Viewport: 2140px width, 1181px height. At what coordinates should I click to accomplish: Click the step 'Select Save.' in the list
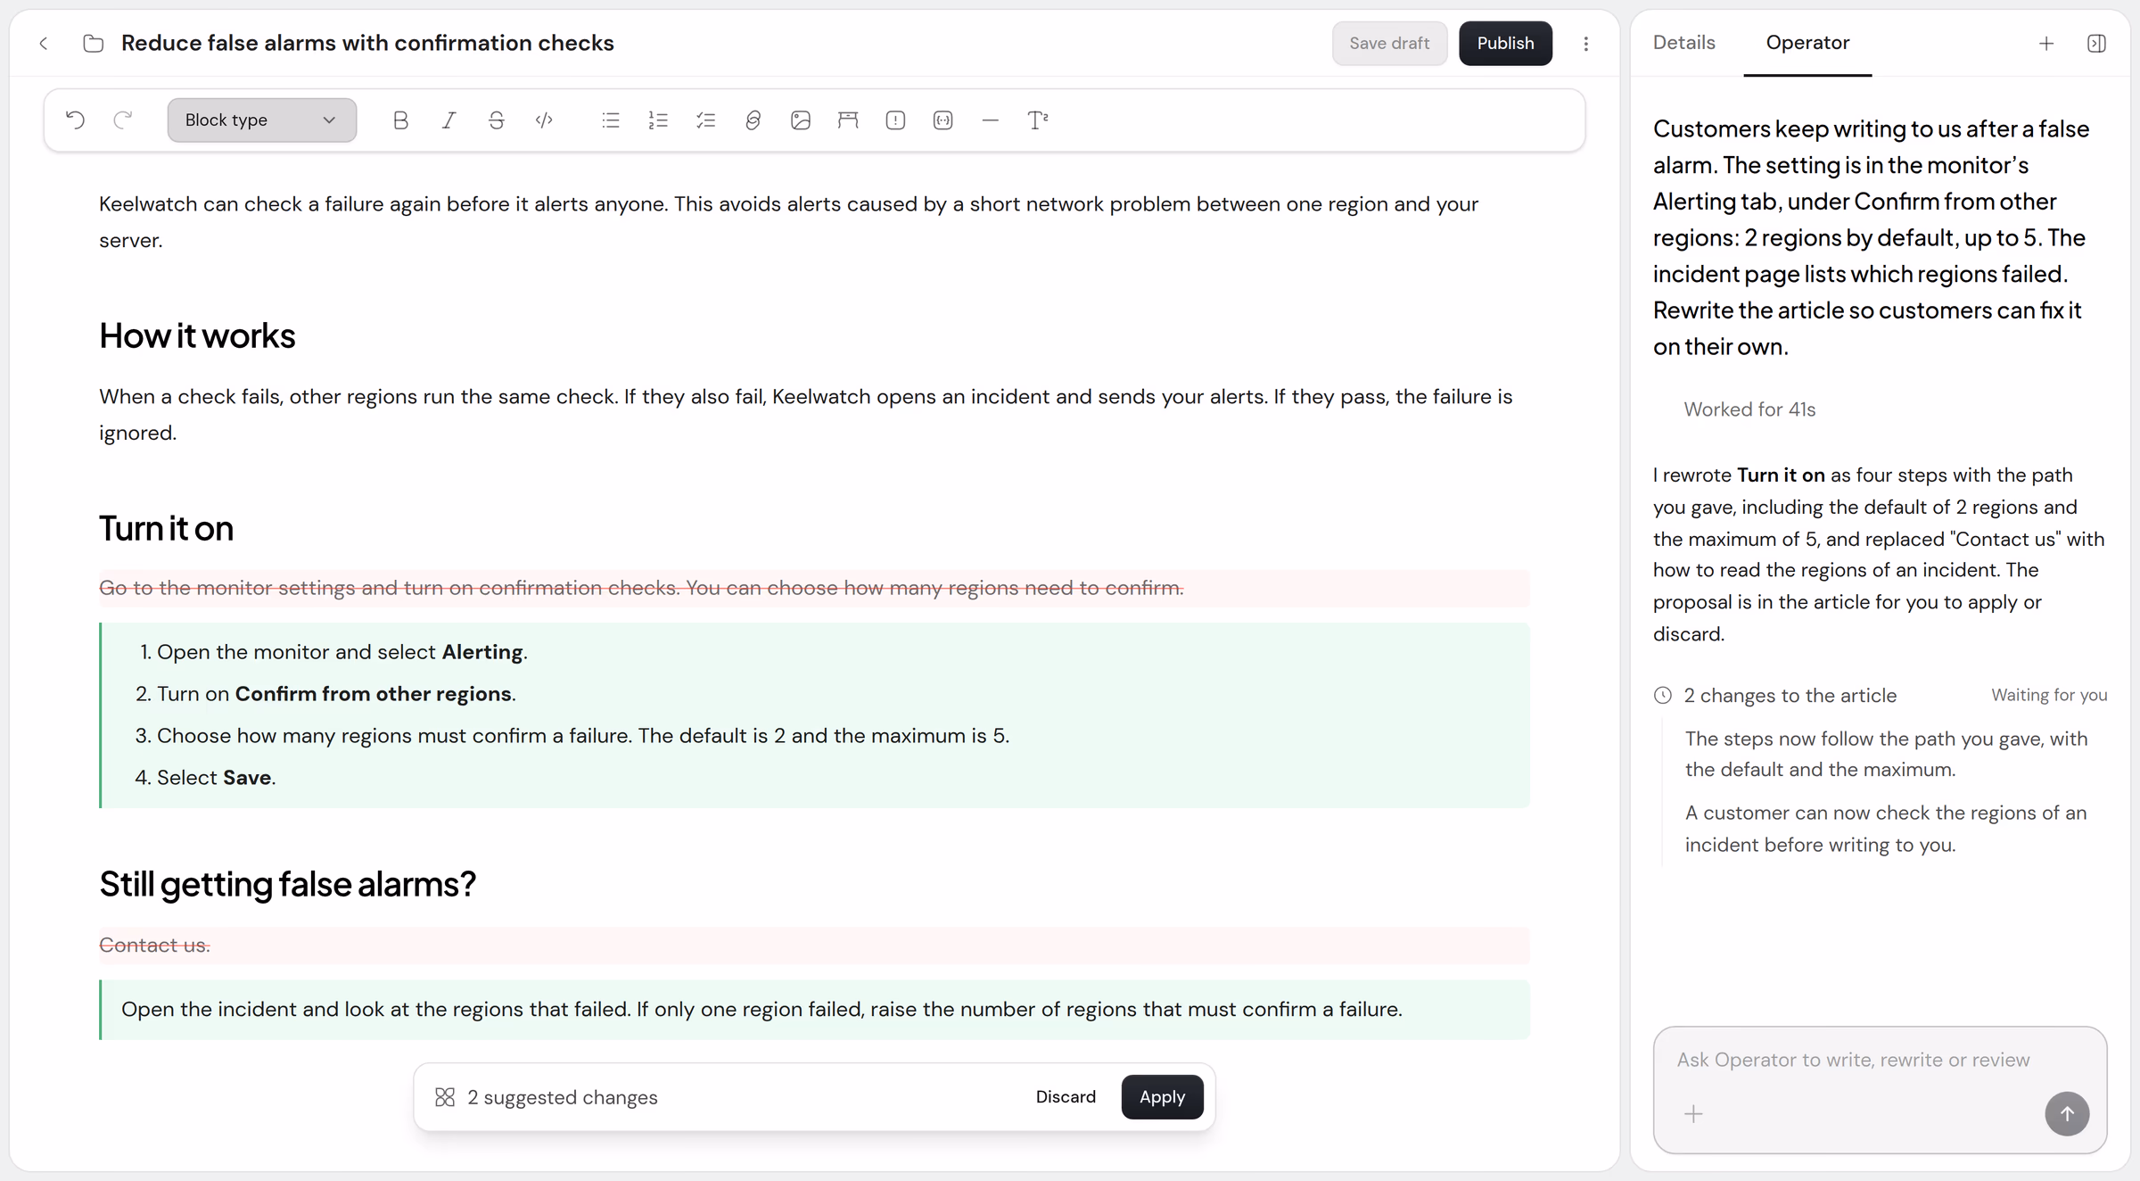(216, 777)
